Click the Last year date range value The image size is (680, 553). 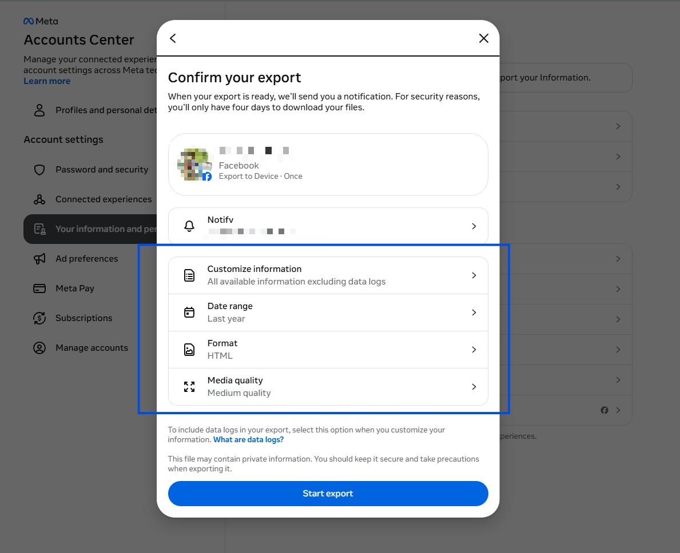click(226, 319)
